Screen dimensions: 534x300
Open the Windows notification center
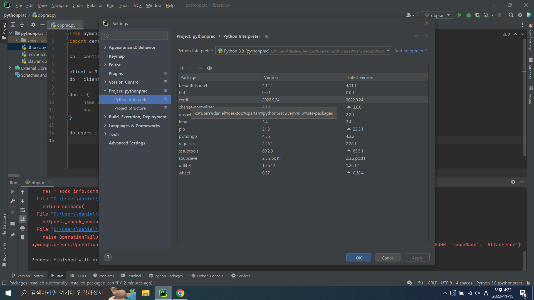[523, 293]
